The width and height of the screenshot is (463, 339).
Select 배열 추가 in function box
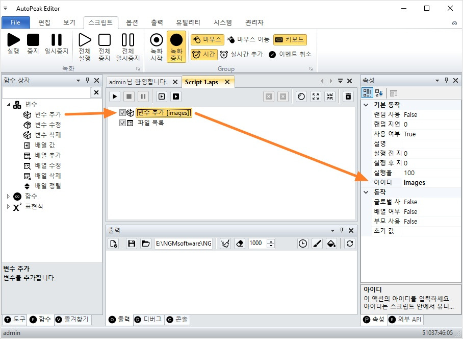click(48, 155)
